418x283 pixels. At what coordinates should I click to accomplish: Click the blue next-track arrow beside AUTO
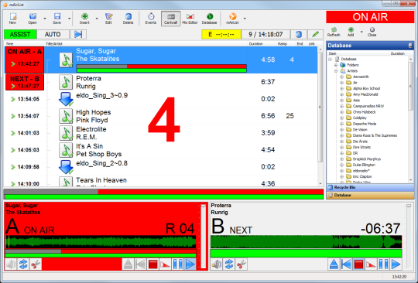click(x=78, y=34)
